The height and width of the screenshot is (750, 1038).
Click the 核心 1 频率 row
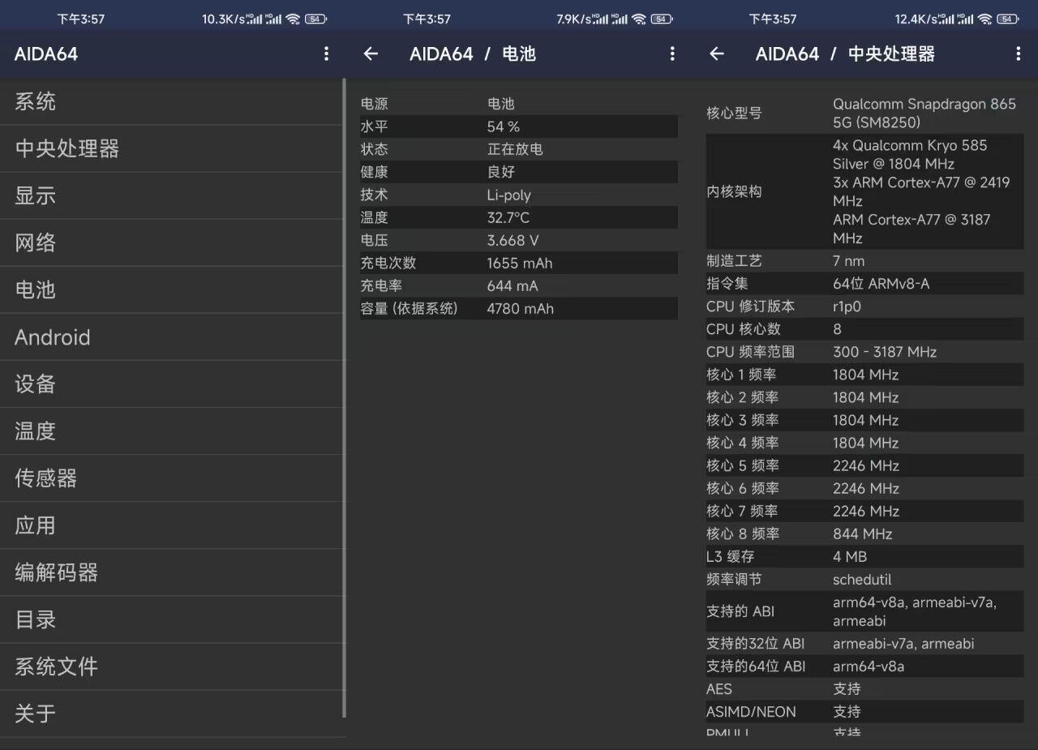[864, 375]
